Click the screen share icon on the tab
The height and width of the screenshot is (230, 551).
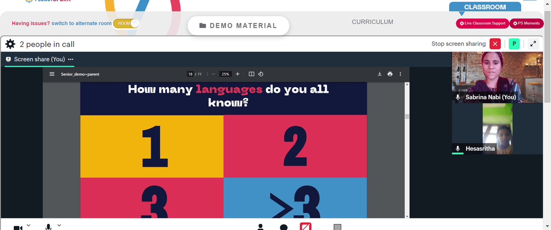pyautogui.click(x=8, y=60)
